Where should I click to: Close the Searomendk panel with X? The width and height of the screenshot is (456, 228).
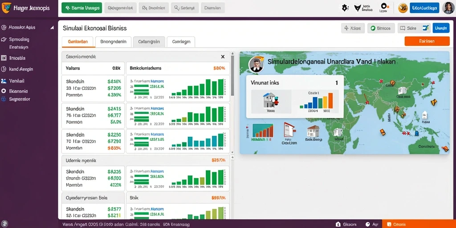pos(223,57)
